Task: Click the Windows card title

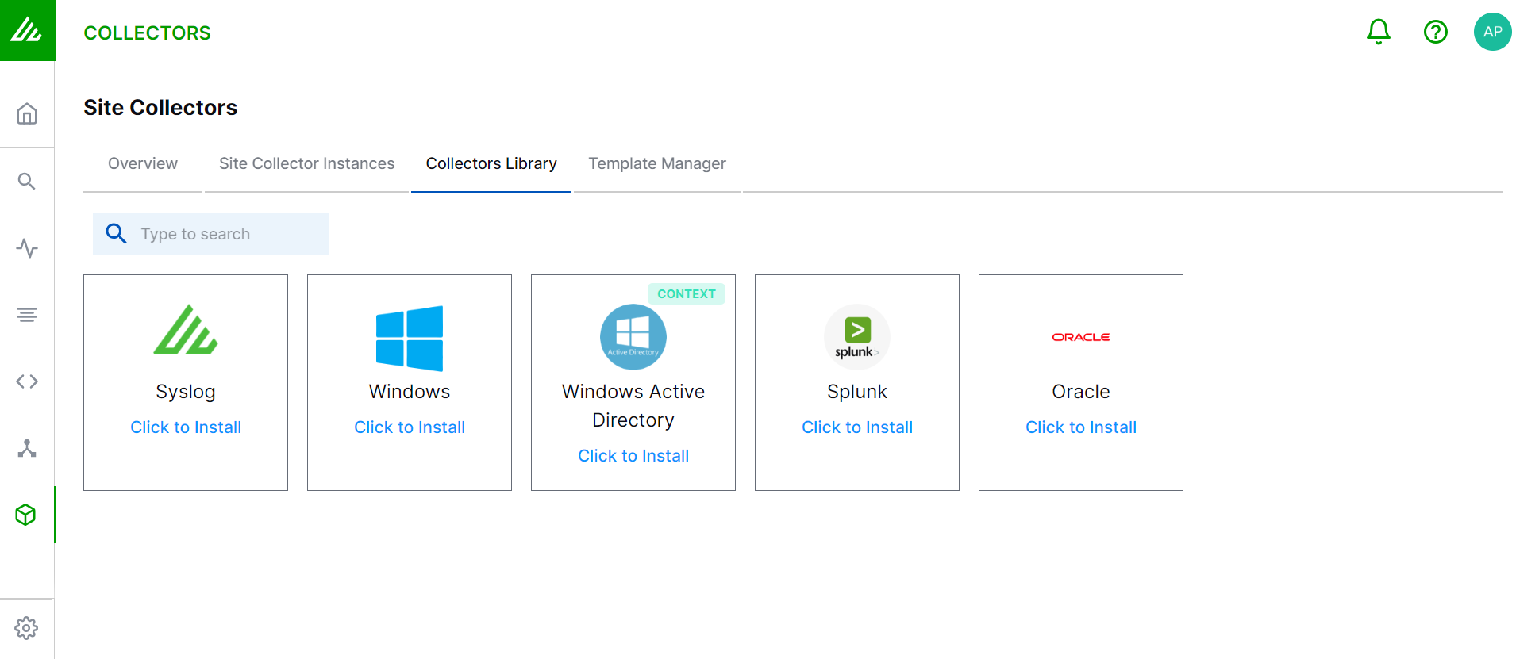Action: pos(410,392)
